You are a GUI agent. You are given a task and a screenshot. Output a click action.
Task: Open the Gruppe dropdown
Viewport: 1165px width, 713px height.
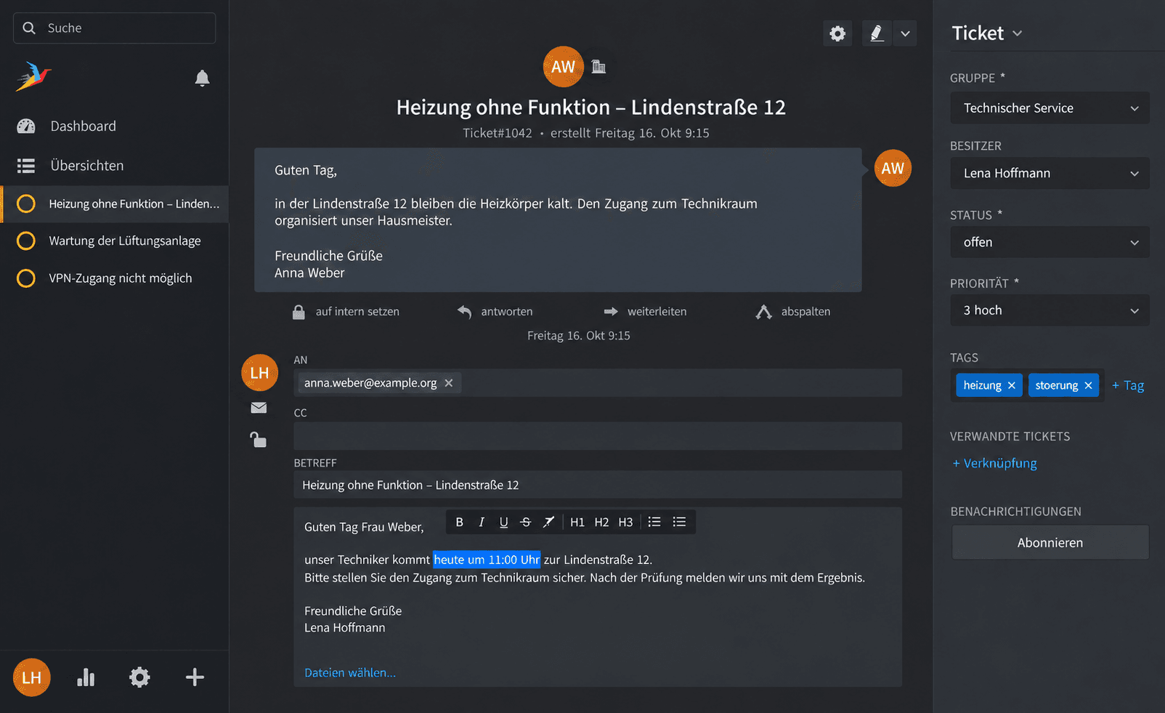tap(1050, 108)
